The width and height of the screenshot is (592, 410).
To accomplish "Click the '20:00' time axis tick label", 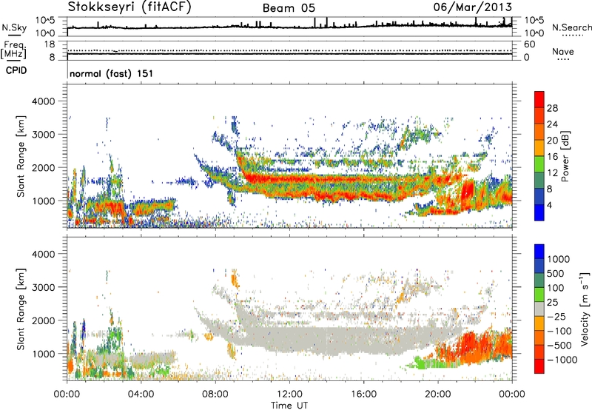I will [x=438, y=394].
